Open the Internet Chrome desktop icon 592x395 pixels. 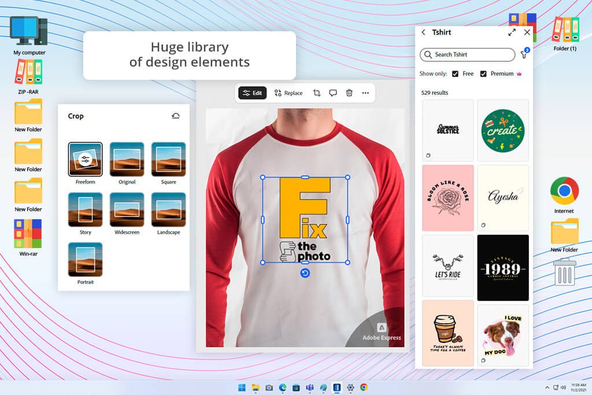coord(564,195)
